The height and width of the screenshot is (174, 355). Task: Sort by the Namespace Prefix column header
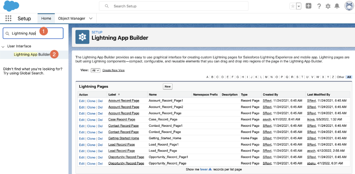click(205, 95)
